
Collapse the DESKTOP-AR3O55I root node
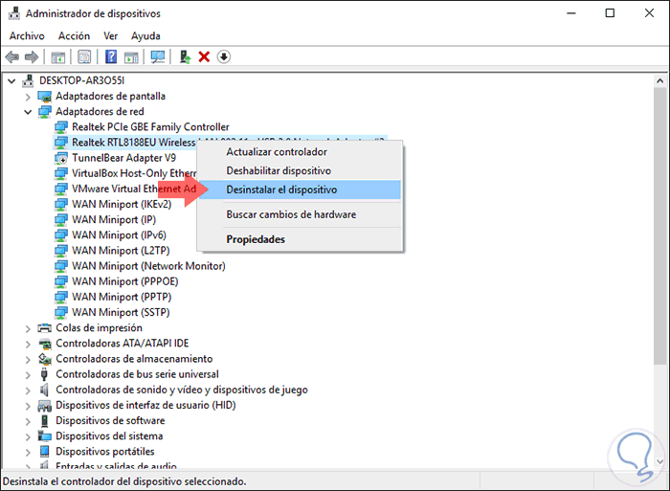(11, 80)
